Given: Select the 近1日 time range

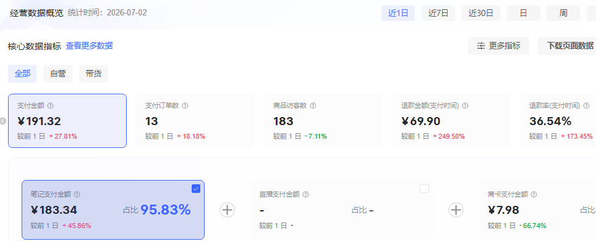Looking at the screenshot, I should tap(398, 14).
